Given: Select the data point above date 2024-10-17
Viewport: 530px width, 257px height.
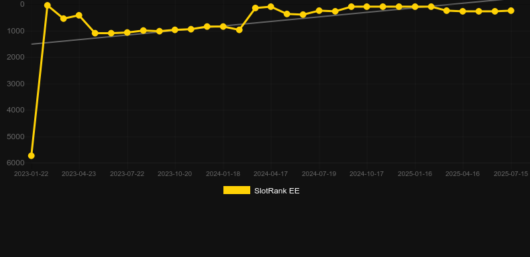Looking at the screenshot, I should (367, 7).
